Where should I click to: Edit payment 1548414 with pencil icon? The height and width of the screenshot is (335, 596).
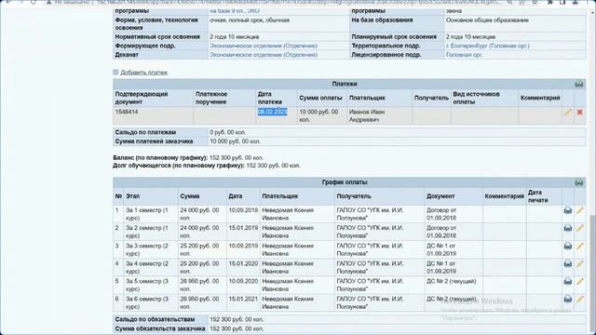coord(568,112)
